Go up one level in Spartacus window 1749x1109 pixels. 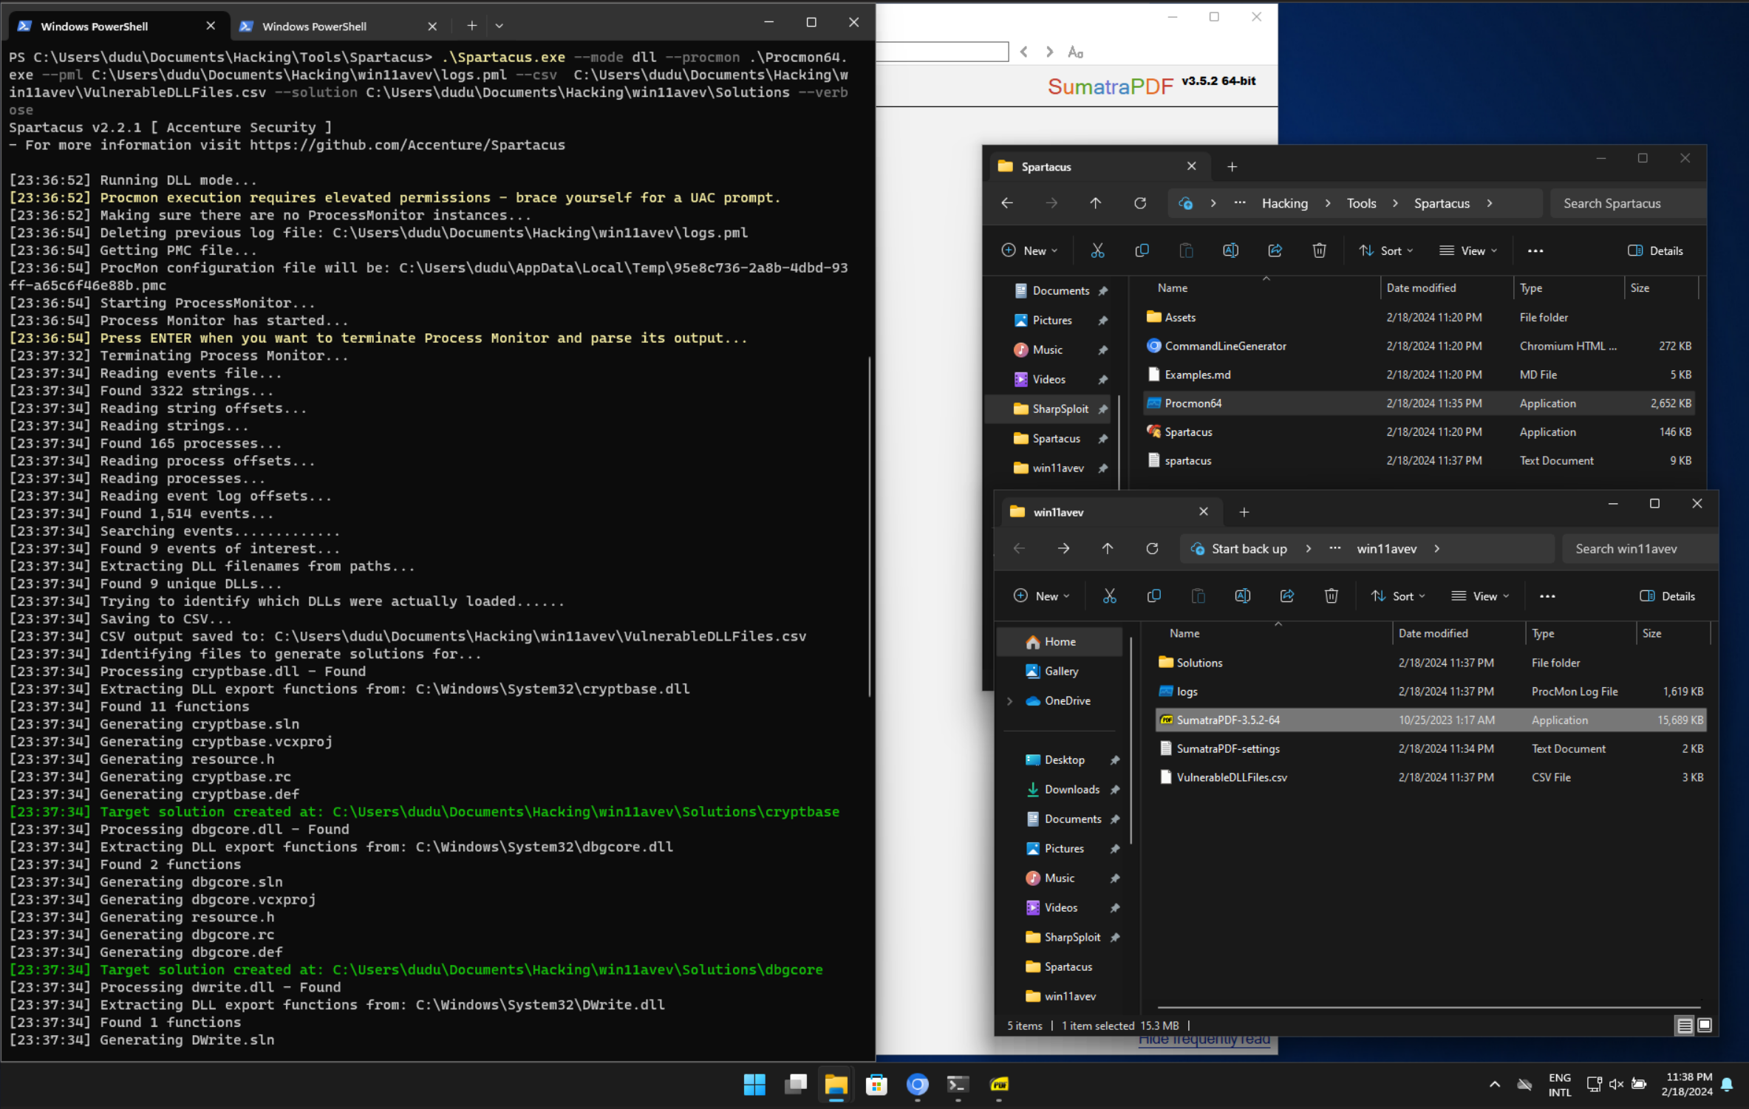coord(1095,203)
